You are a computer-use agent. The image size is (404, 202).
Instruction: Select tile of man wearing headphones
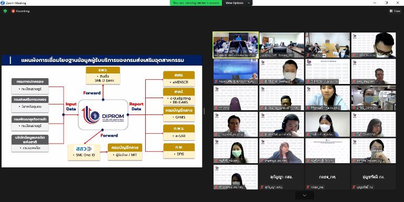[x=281, y=124]
